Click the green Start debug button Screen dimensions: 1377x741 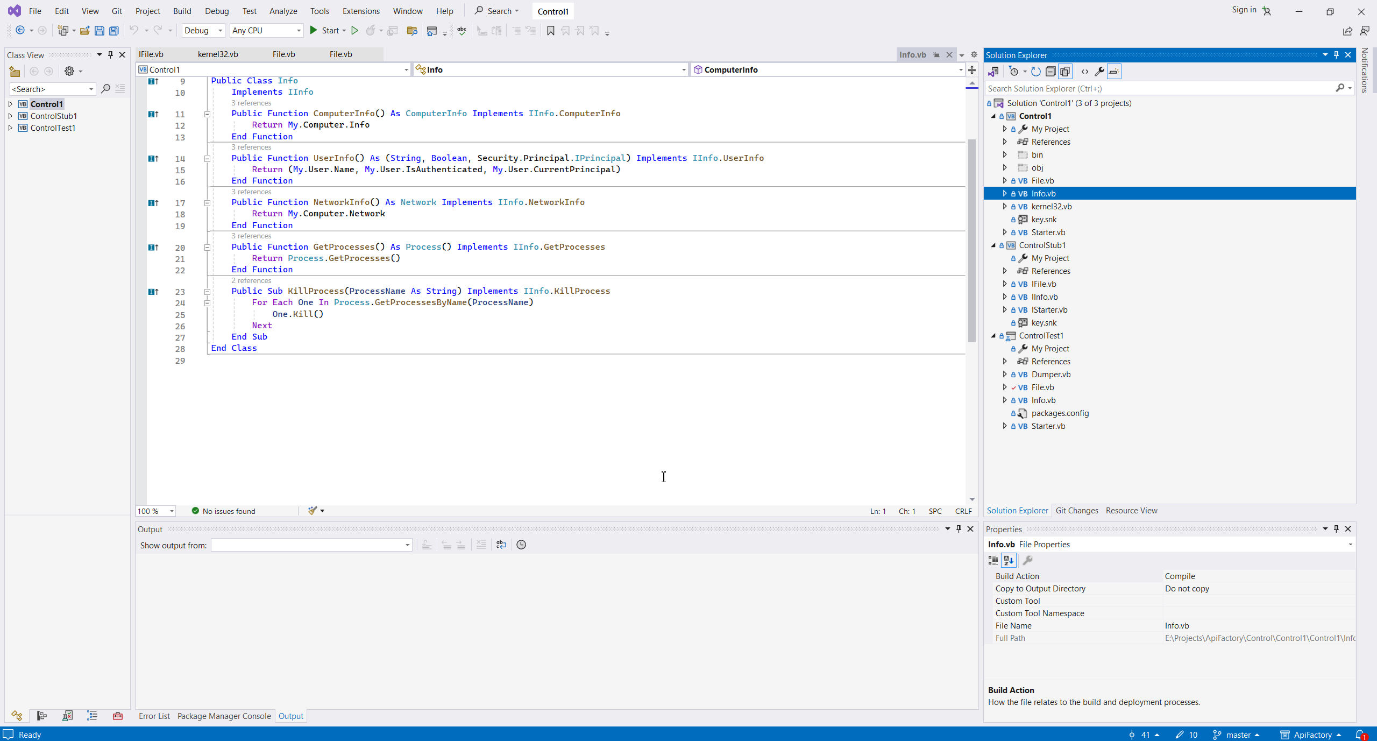314,31
